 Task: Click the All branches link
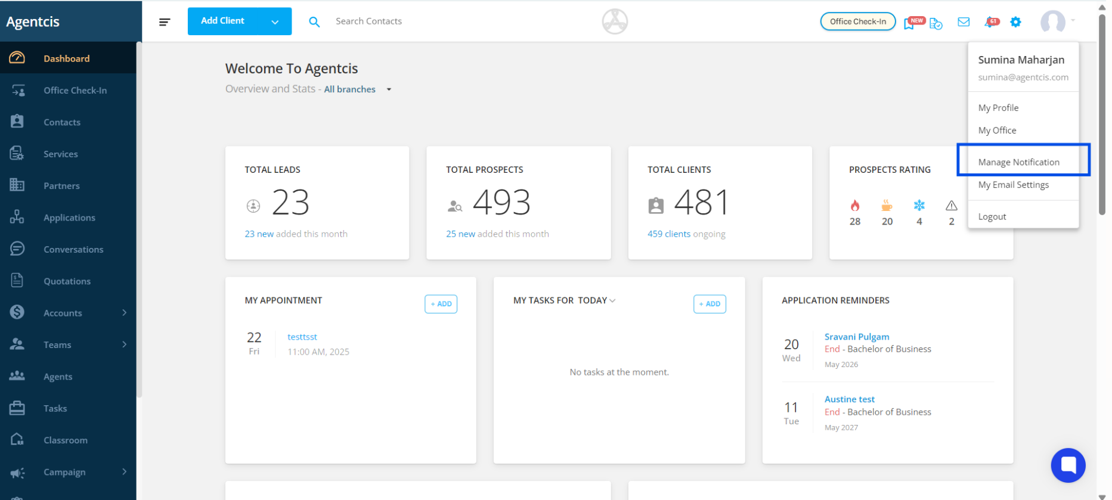(x=349, y=89)
